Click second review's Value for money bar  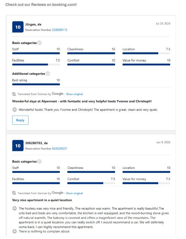click(x=146, y=183)
